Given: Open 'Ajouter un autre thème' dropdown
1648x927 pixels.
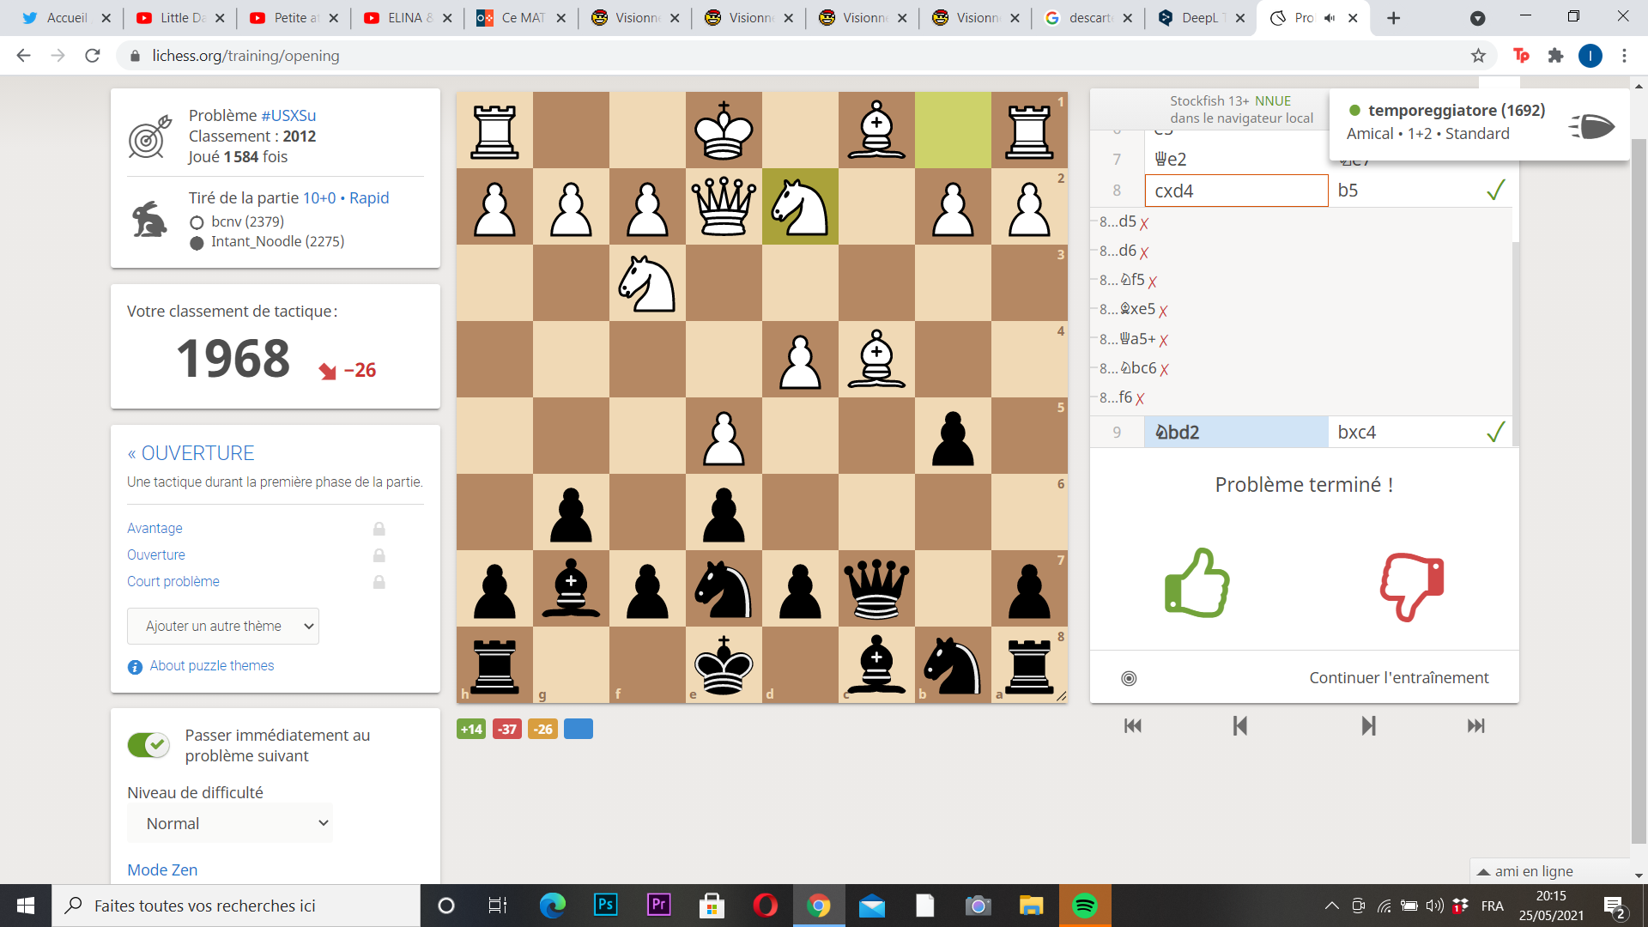Looking at the screenshot, I should tap(223, 627).
